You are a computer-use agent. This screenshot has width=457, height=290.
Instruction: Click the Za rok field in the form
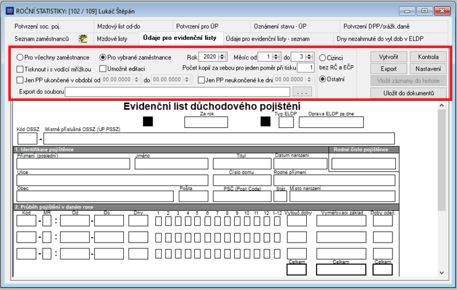pyautogui.click(x=206, y=122)
